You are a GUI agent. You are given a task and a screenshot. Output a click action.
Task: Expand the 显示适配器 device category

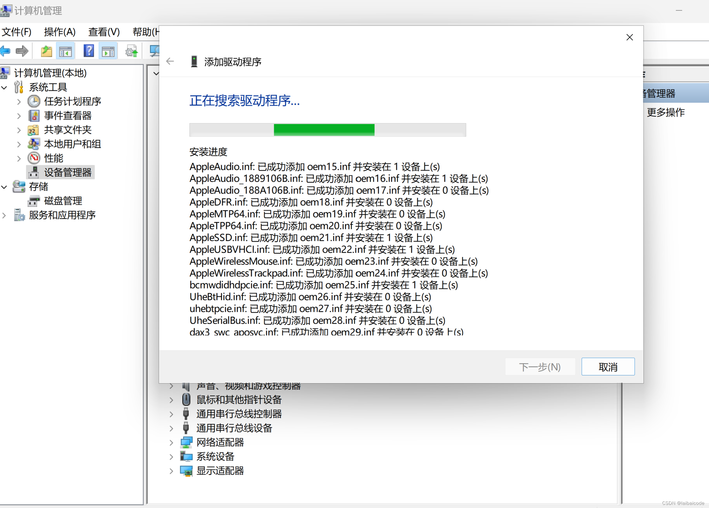(x=171, y=471)
